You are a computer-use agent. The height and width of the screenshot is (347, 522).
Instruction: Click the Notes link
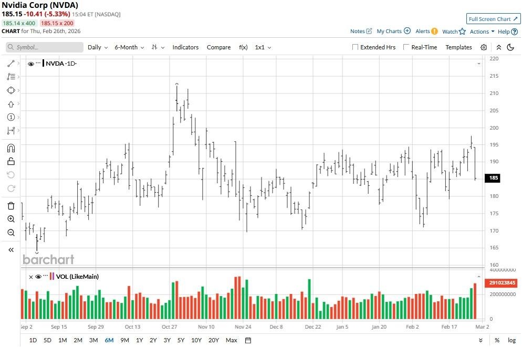click(357, 31)
